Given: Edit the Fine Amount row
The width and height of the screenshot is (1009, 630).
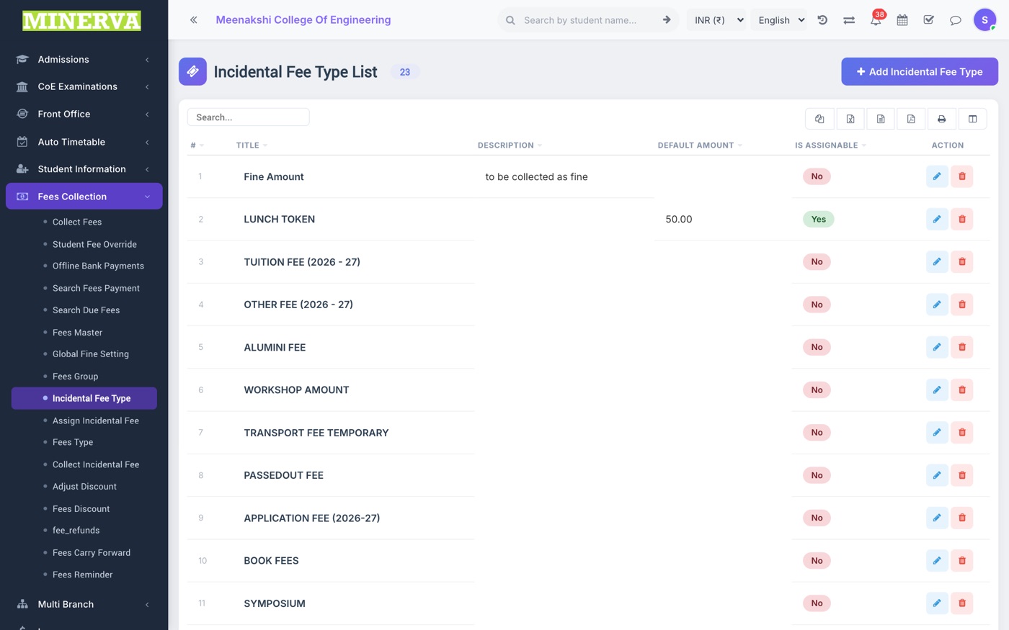Looking at the screenshot, I should pos(937,176).
